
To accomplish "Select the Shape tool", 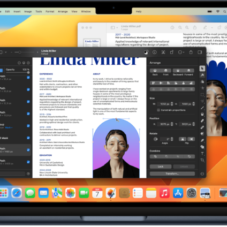I will (202, 147).
